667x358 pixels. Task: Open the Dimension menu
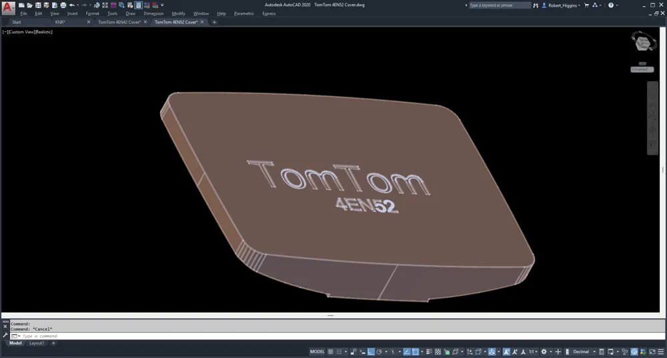pyautogui.click(x=153, y=13)
